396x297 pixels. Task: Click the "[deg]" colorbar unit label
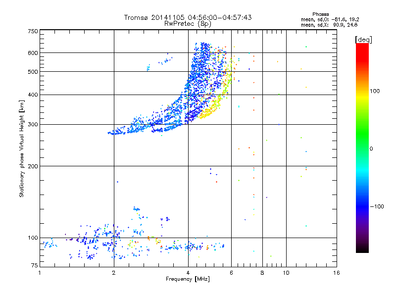363,40
